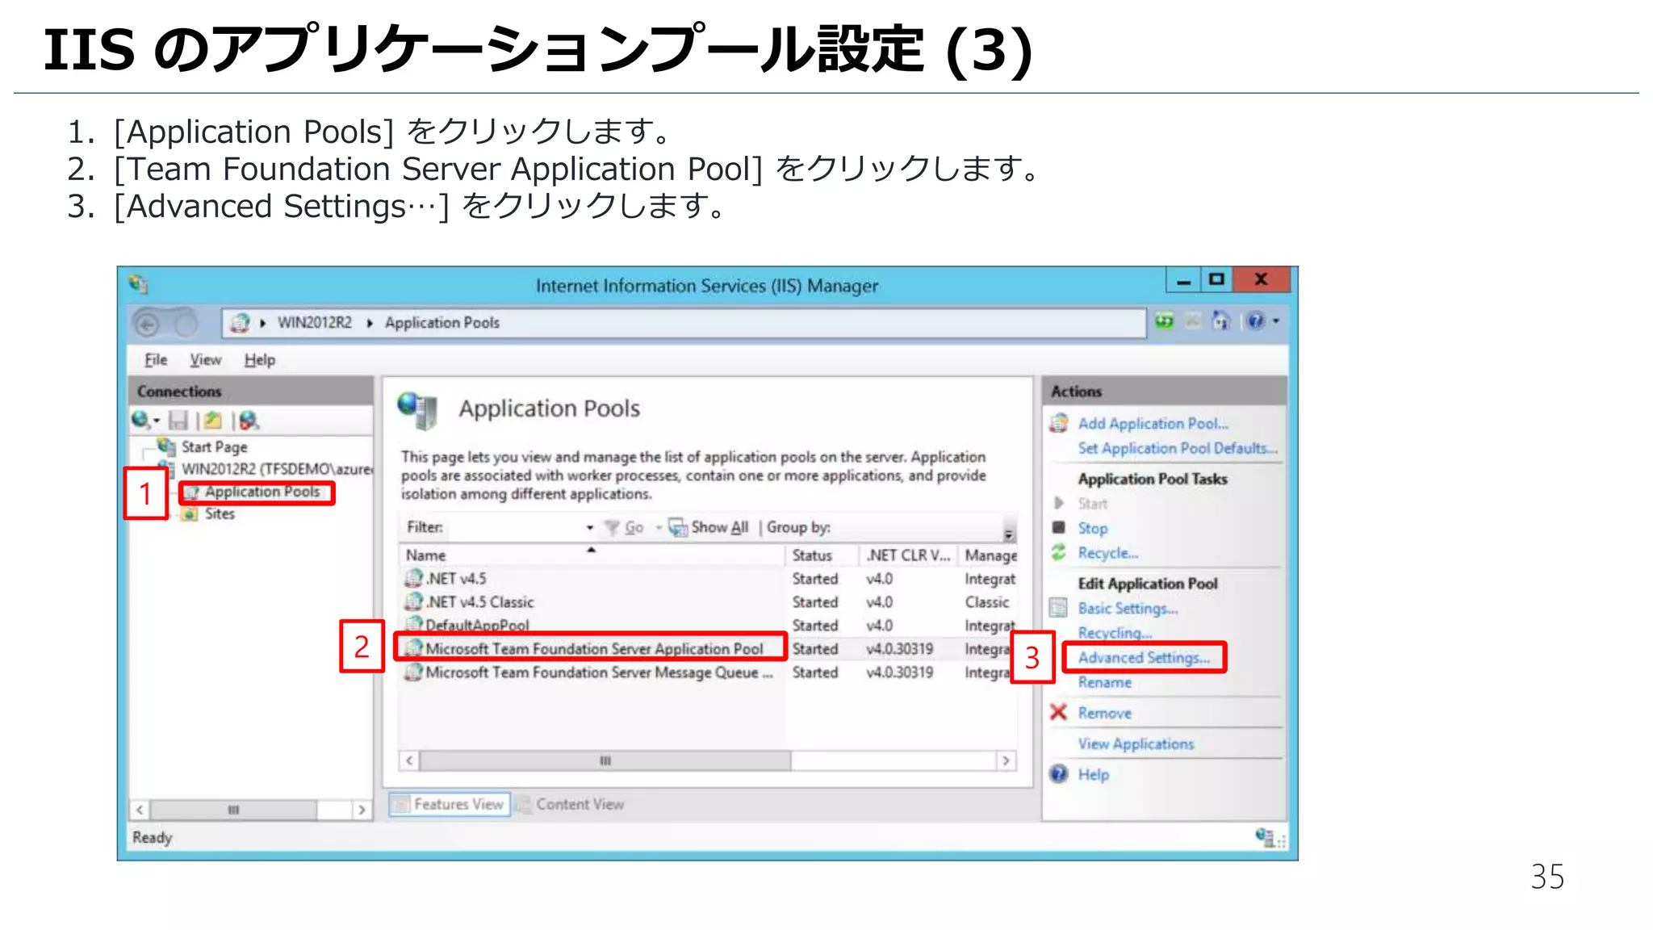Click the pool list horizontal scrollbar thumb

(x=605, y=761)
